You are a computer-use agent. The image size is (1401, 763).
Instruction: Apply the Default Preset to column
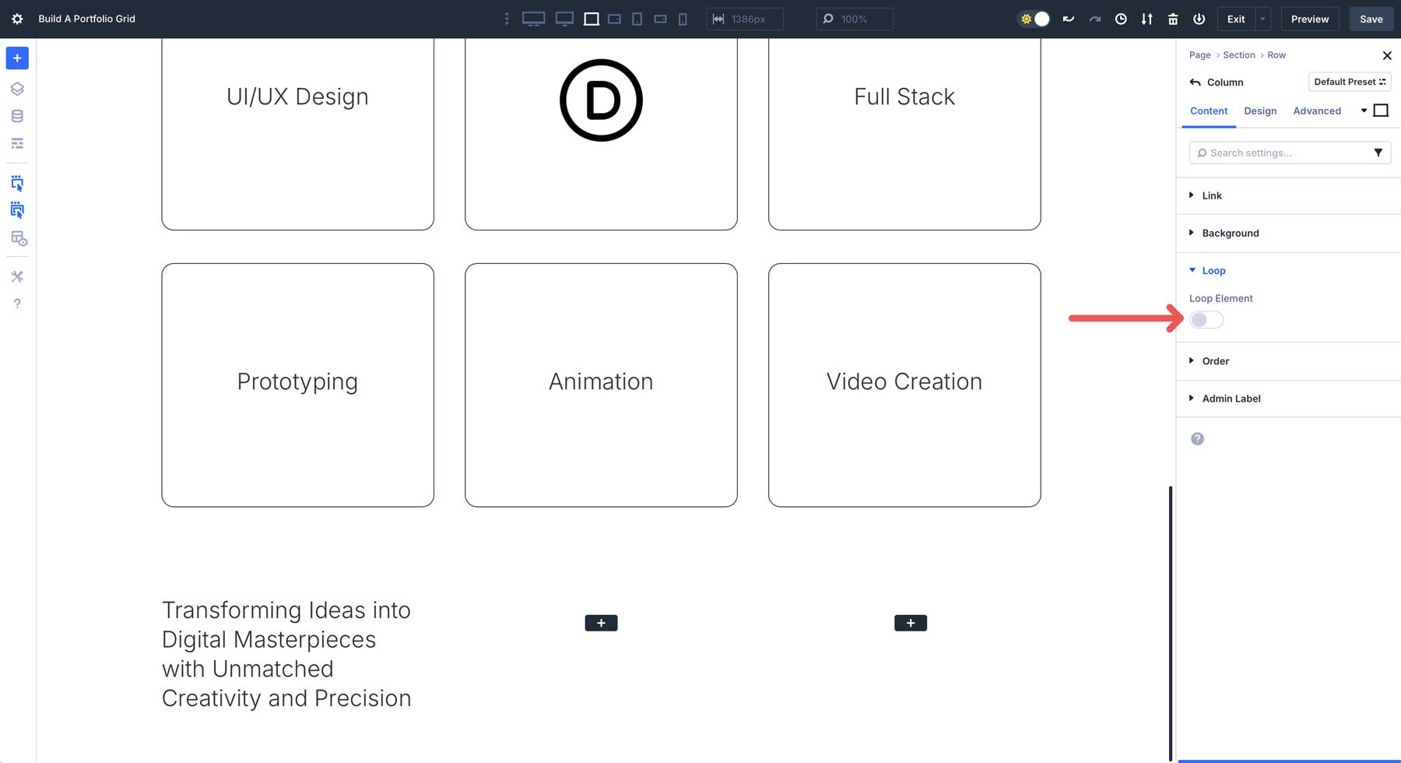(x=1349, y=81)
